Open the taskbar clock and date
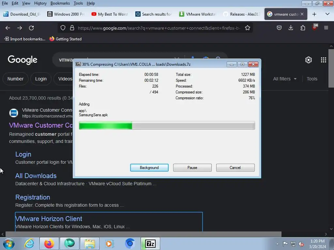The image size is (334, 250). tap(317, 244)
